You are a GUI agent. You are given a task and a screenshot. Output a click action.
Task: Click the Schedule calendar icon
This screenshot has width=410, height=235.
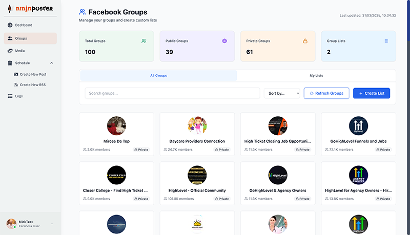point(10,63)
